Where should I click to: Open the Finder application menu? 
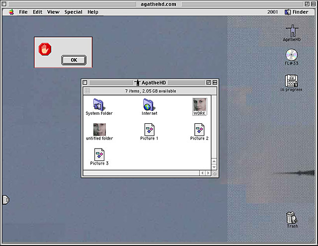coord(297,12)
